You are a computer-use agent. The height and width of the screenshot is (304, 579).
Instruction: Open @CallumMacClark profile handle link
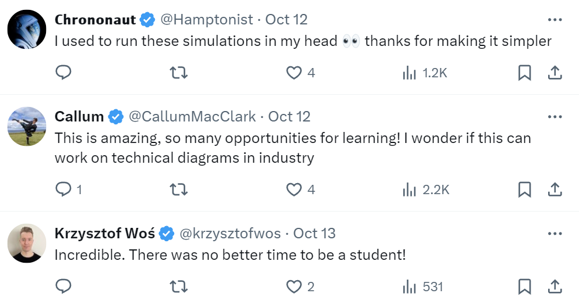point(192,116)
